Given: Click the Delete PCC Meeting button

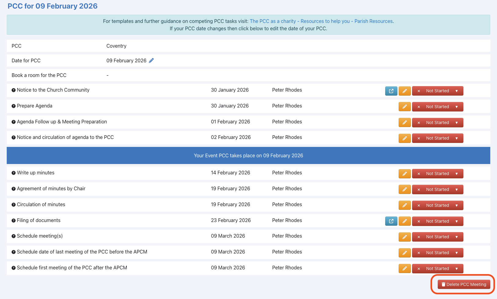Looking at the screenshot, I should [x=463, y=284].
